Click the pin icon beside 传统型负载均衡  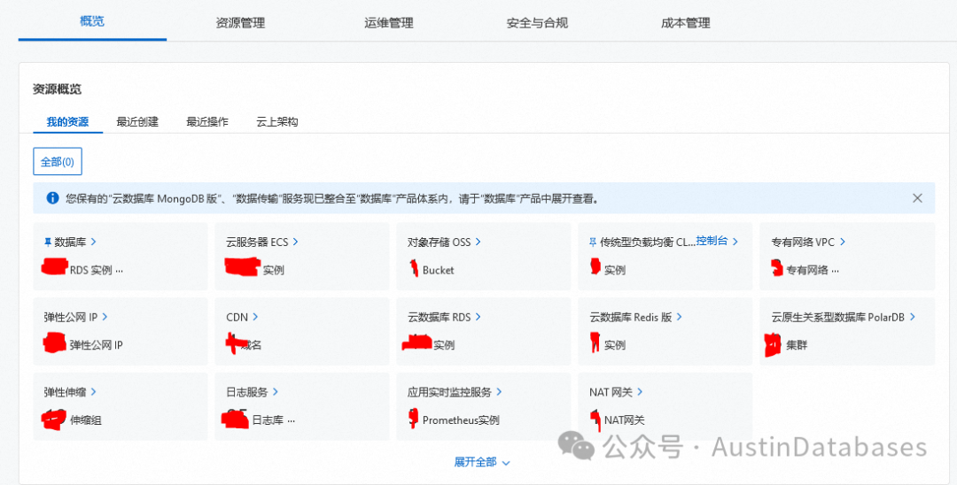tap(592, 242)
